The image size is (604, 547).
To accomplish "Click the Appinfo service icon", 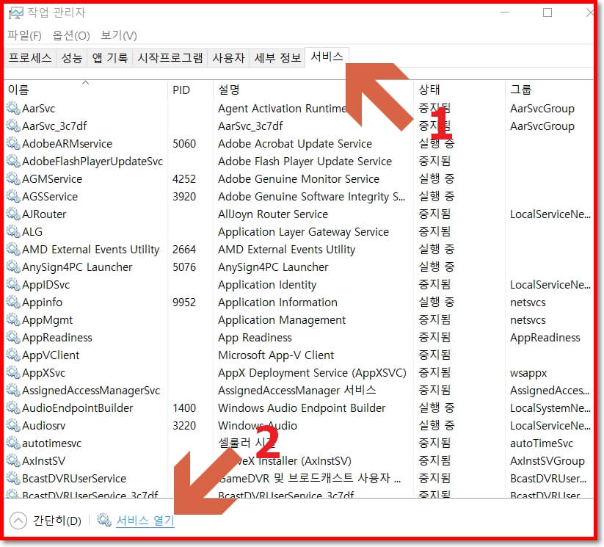I will [x=13, y=302].
